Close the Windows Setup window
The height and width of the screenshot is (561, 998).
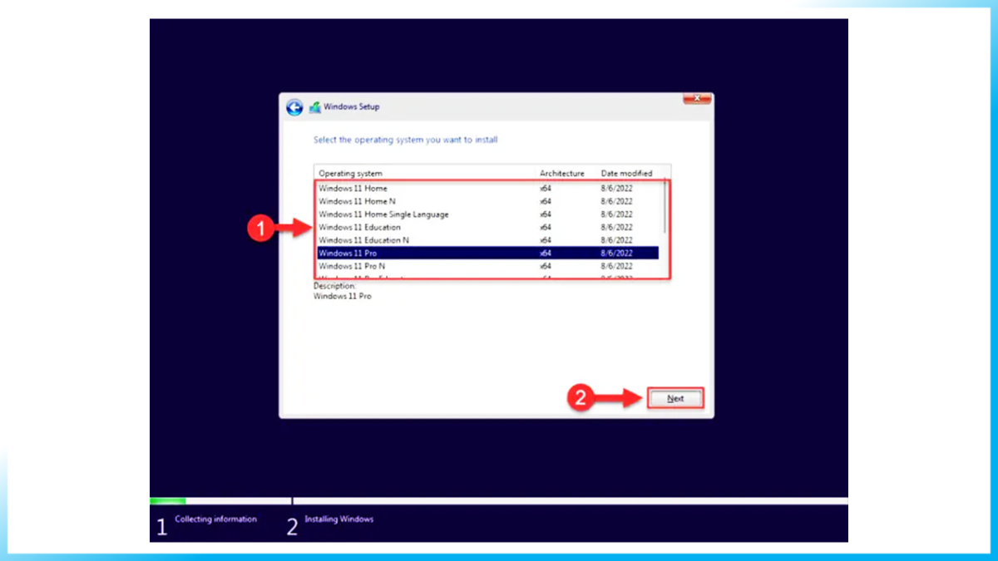tap(697, 98)
